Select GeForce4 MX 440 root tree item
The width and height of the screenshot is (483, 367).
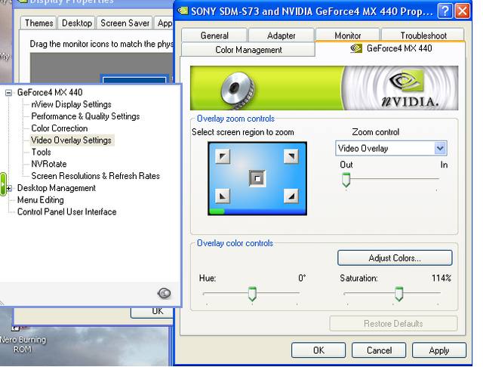coord(50,92)
